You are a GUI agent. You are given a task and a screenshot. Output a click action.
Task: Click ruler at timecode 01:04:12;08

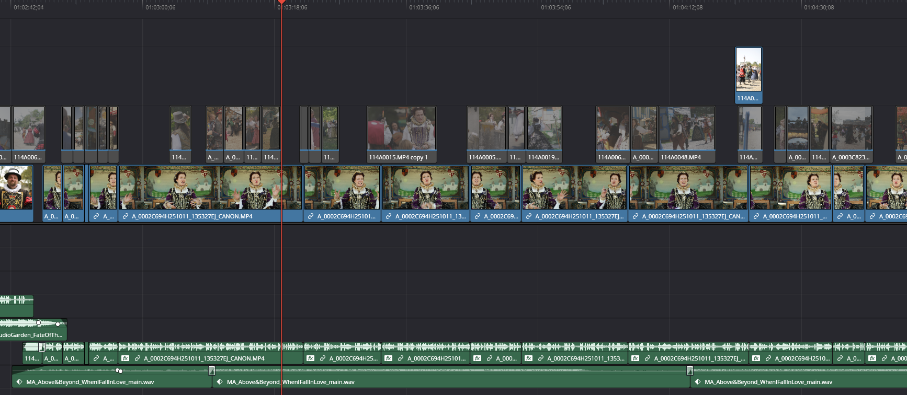point(688,8)
